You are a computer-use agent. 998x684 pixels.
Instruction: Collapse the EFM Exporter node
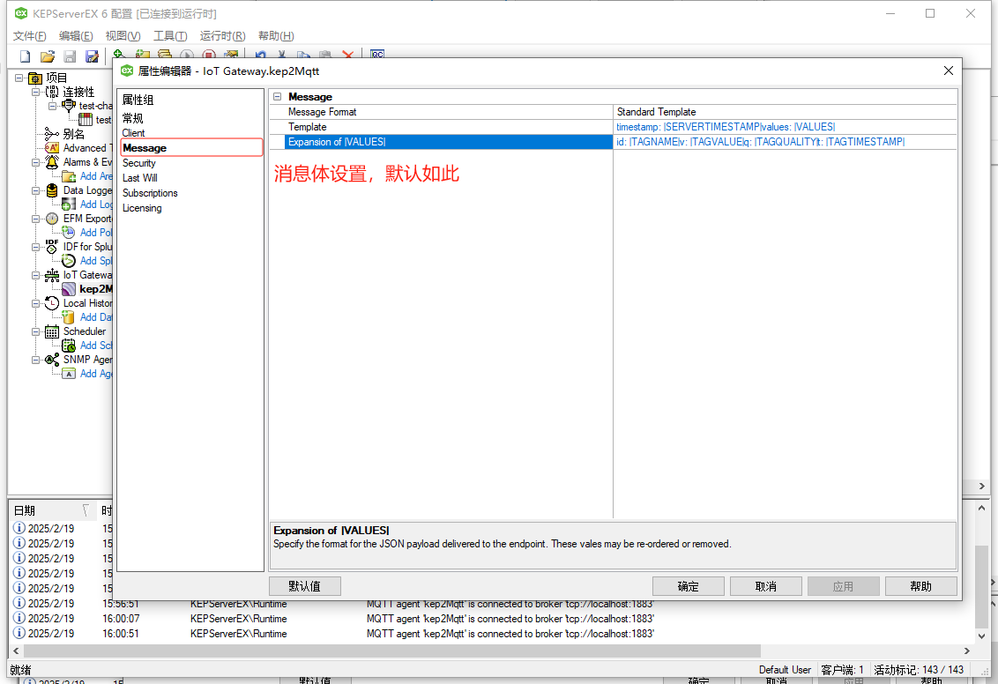35,219
